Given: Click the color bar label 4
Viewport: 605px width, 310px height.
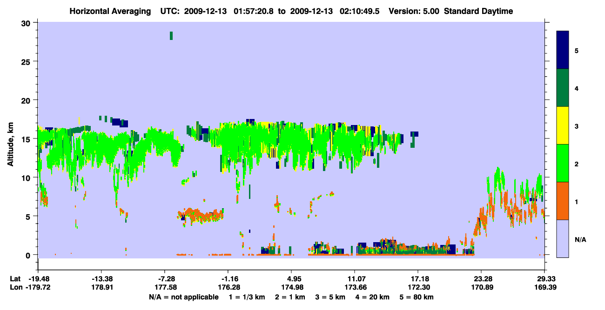Looking at the screenshot, I should tap(577, 88).
